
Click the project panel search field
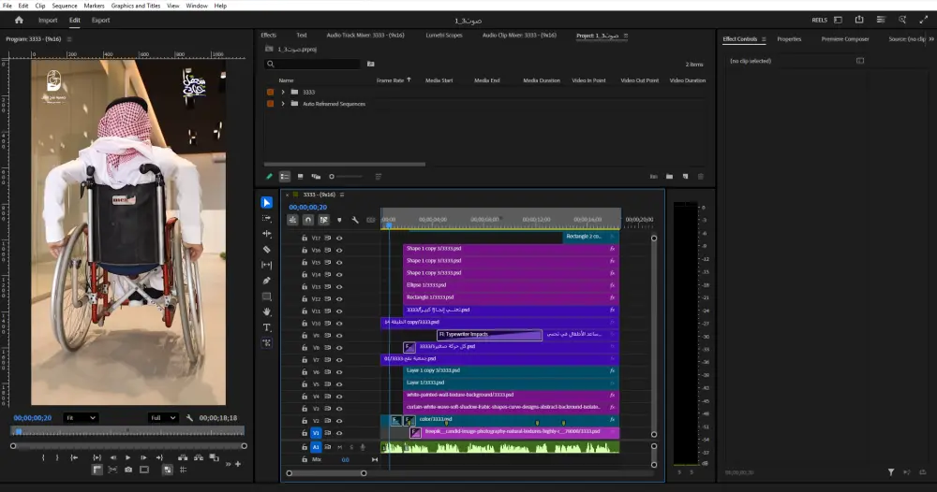pos(314,65)
